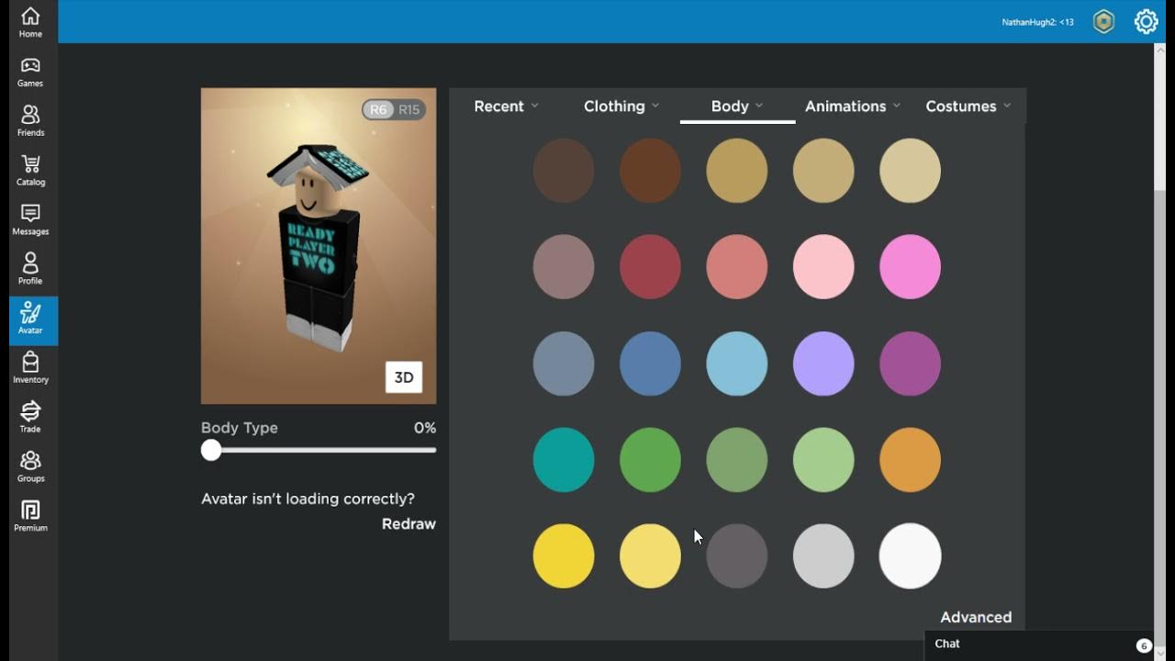Open the settings gear icon
The image size is (1175, 661).
click(x=1146, y=22)
